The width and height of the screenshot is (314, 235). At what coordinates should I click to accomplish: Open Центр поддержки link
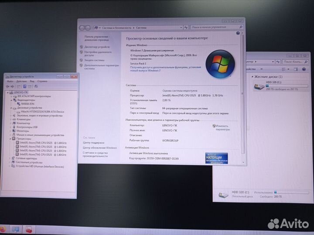93,143
